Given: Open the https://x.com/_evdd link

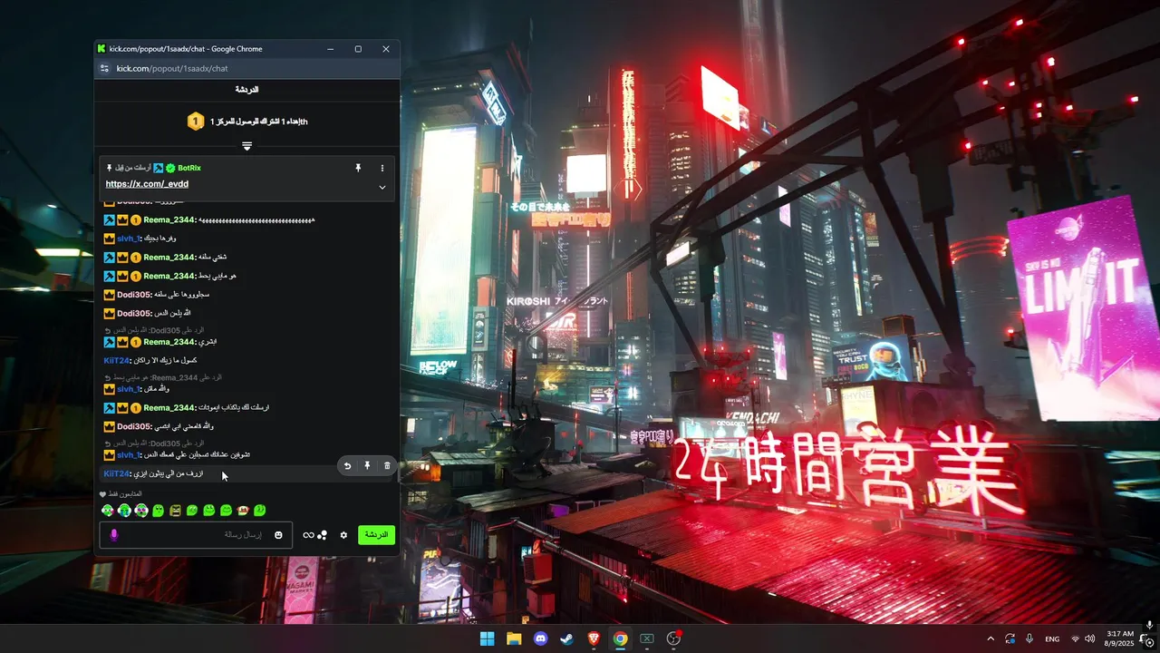Looking at the screenshot, I should (x=147, y=184).
